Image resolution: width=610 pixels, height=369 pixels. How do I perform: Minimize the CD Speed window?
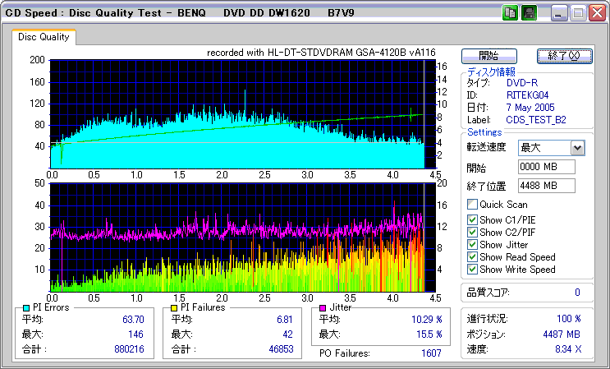(559, 12)
